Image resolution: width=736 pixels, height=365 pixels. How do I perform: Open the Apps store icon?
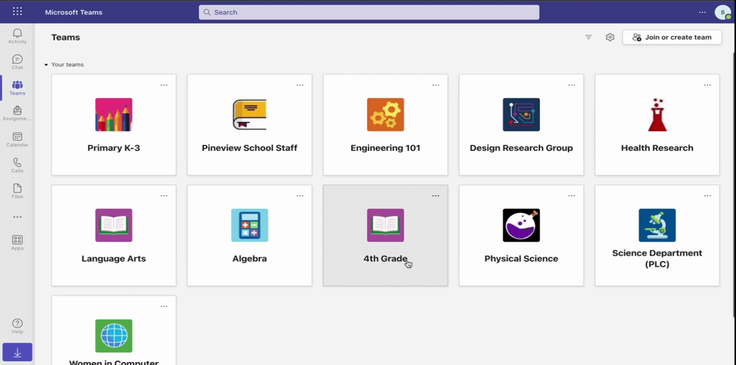[x=17, y=242]
